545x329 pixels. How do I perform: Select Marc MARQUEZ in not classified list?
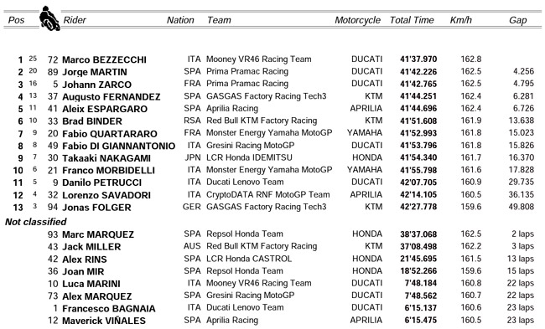point(97,234)
